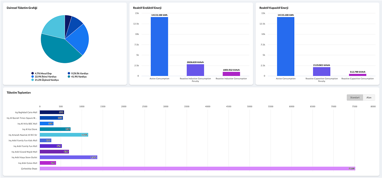The width and height of the screenshot is (382, 178).
Task: Click the Reactive Inductive Consumption bar
Action: pos(231,73)
